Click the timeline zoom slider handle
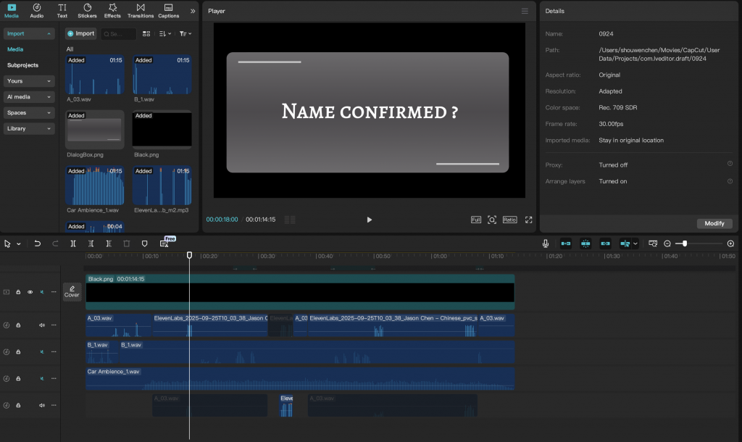This screenshot has height=442, width=742. (685, 244)
